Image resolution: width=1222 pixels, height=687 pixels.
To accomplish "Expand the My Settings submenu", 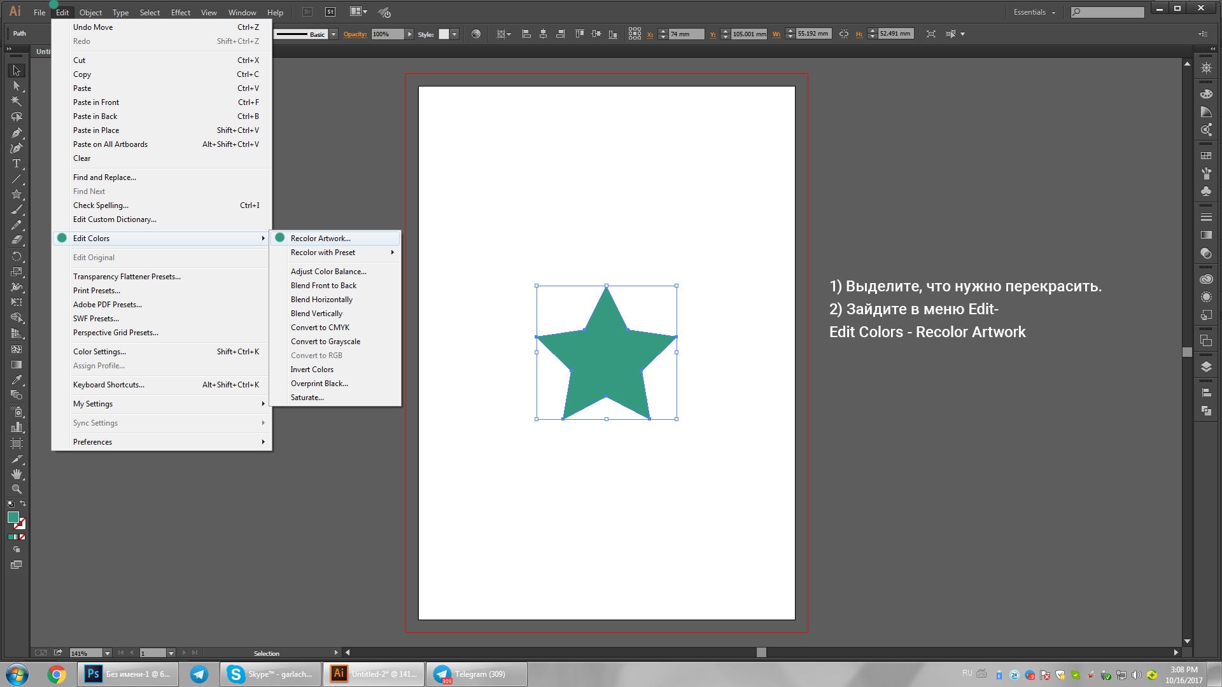I will click(x=162, y=404).
